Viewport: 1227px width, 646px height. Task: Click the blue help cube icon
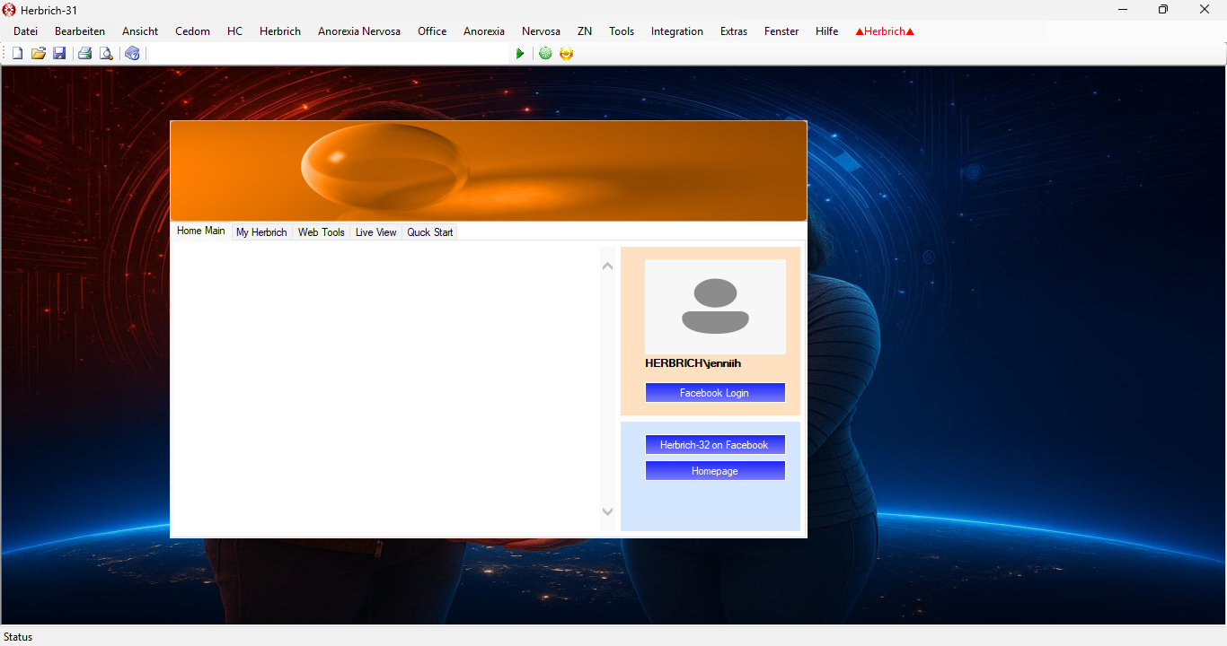coord(132,54)
